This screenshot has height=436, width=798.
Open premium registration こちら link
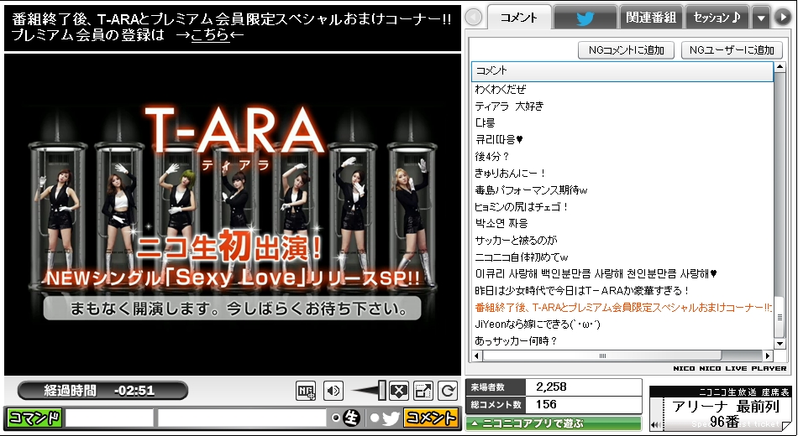click(210, 35)
